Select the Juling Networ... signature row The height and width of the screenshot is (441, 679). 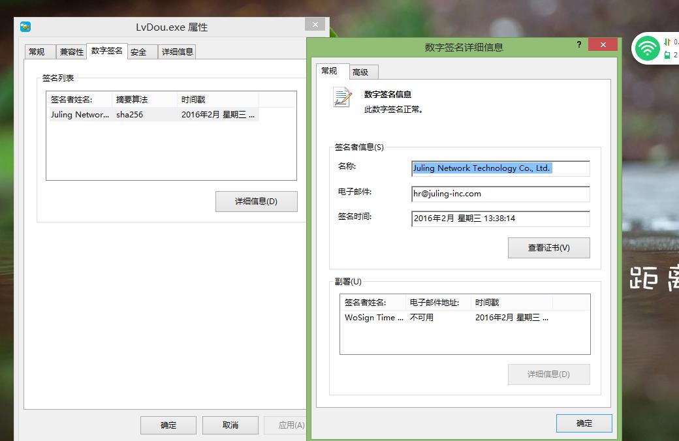tap(154, 115)
